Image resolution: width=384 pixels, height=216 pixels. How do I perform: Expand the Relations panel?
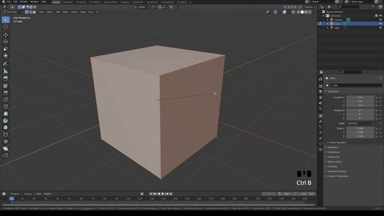point(332,148)
